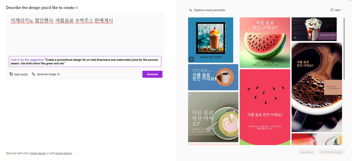The image size is (352, 161).
Task: Select the matcha latte art design thumbnail
Action: 213,117
